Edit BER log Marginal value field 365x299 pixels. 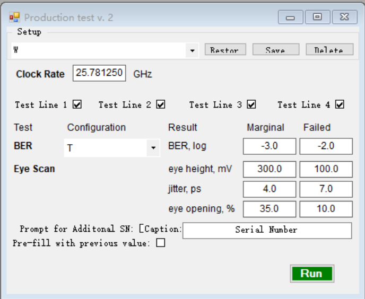click(x=270, y=146)
